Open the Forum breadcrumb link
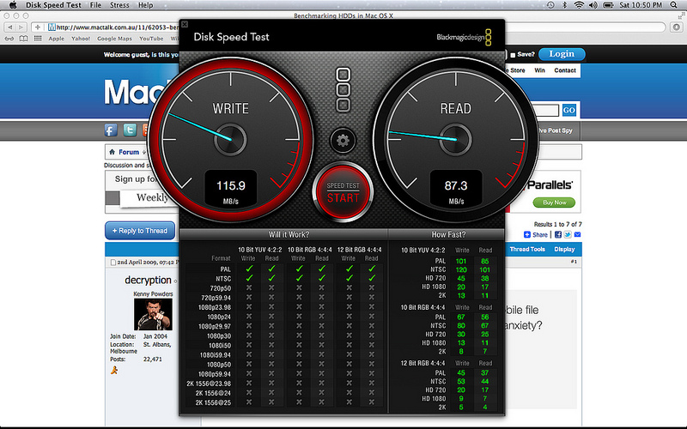Image resolution: width=687 pixels, height=429 pixels. pyautogui.click(x=129, y=152)
